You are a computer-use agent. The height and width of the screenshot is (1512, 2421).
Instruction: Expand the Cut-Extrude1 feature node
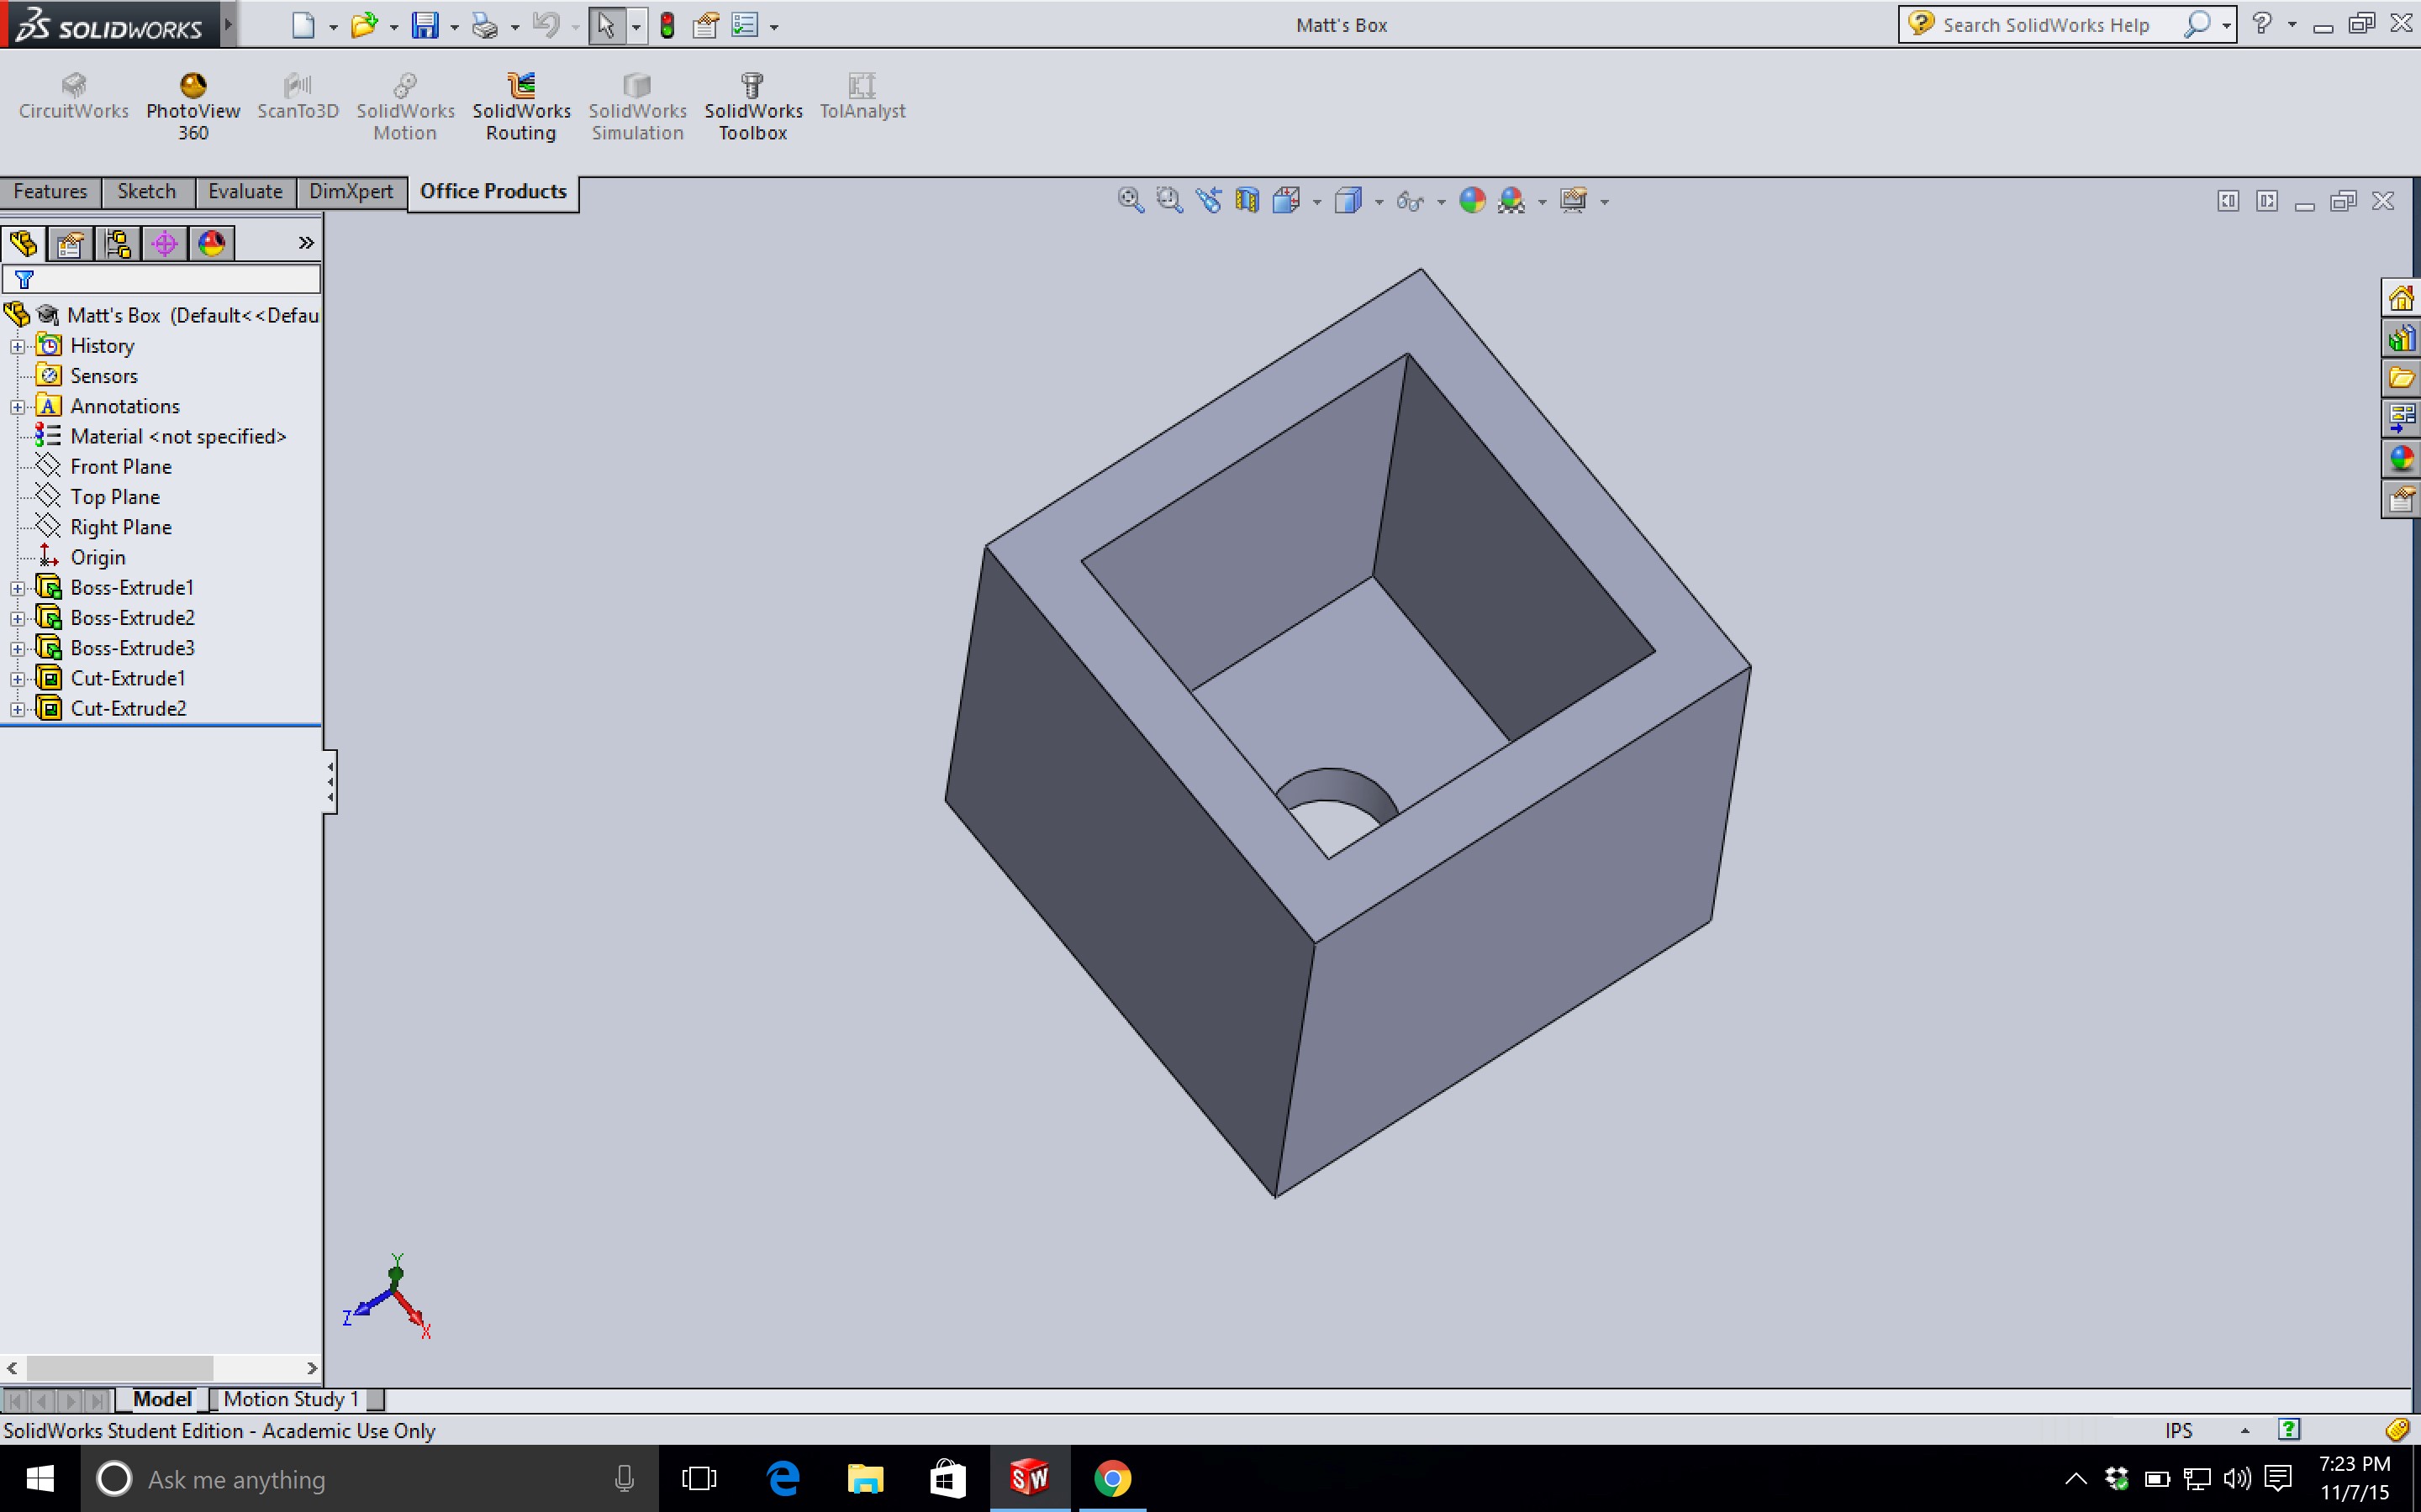16,678
